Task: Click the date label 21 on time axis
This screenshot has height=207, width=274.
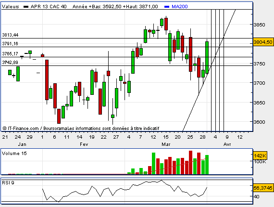Action: tap(5, 137)
